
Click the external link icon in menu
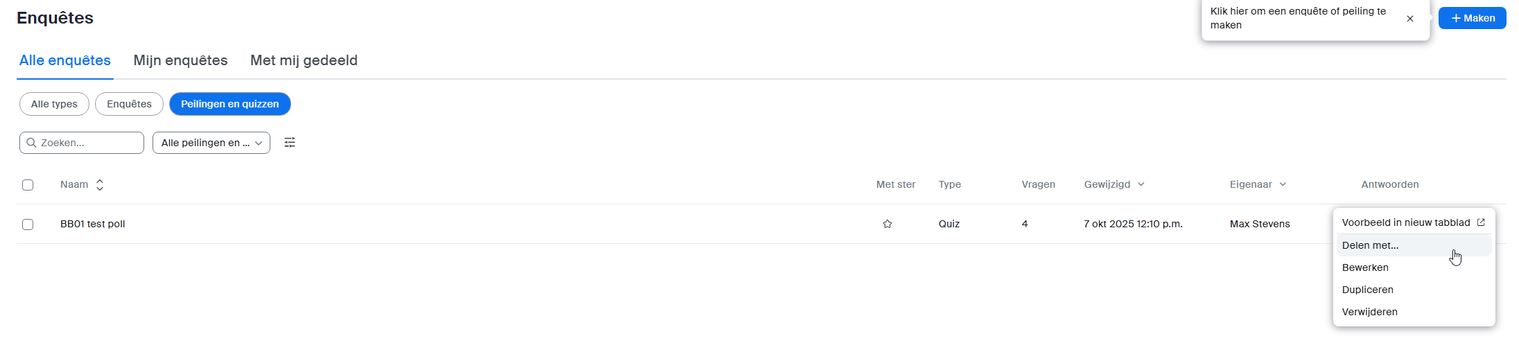(1481, 222)
